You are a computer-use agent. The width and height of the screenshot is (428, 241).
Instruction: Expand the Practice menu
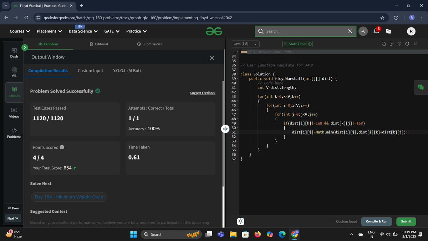tap(136, 31)
